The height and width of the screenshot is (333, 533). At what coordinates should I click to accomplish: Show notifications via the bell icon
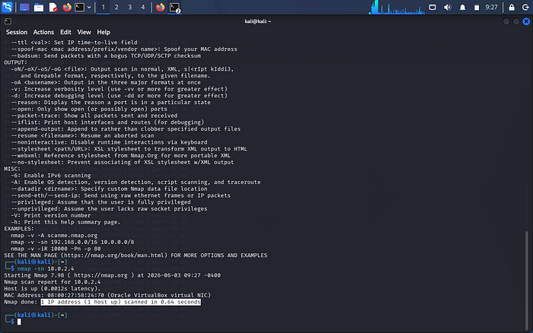click(x=462, y=7)
